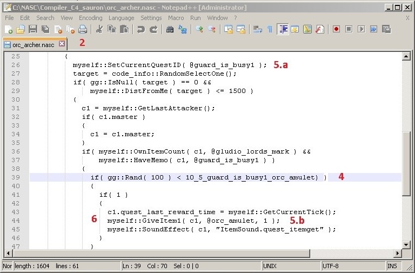
Task: Open Find with the binoculars icon
Action: pos(170,29)
